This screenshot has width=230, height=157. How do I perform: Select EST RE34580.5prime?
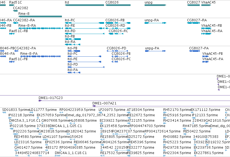pos(16,139)
